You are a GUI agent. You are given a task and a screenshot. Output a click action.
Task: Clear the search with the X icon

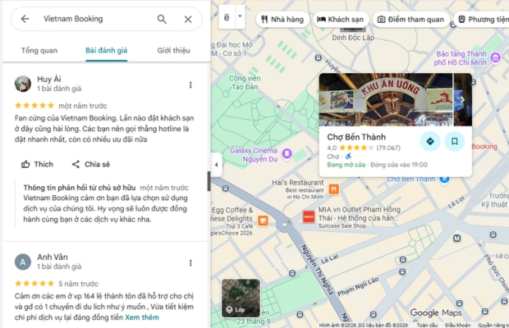pyautogui.click(x=188, y=19)
